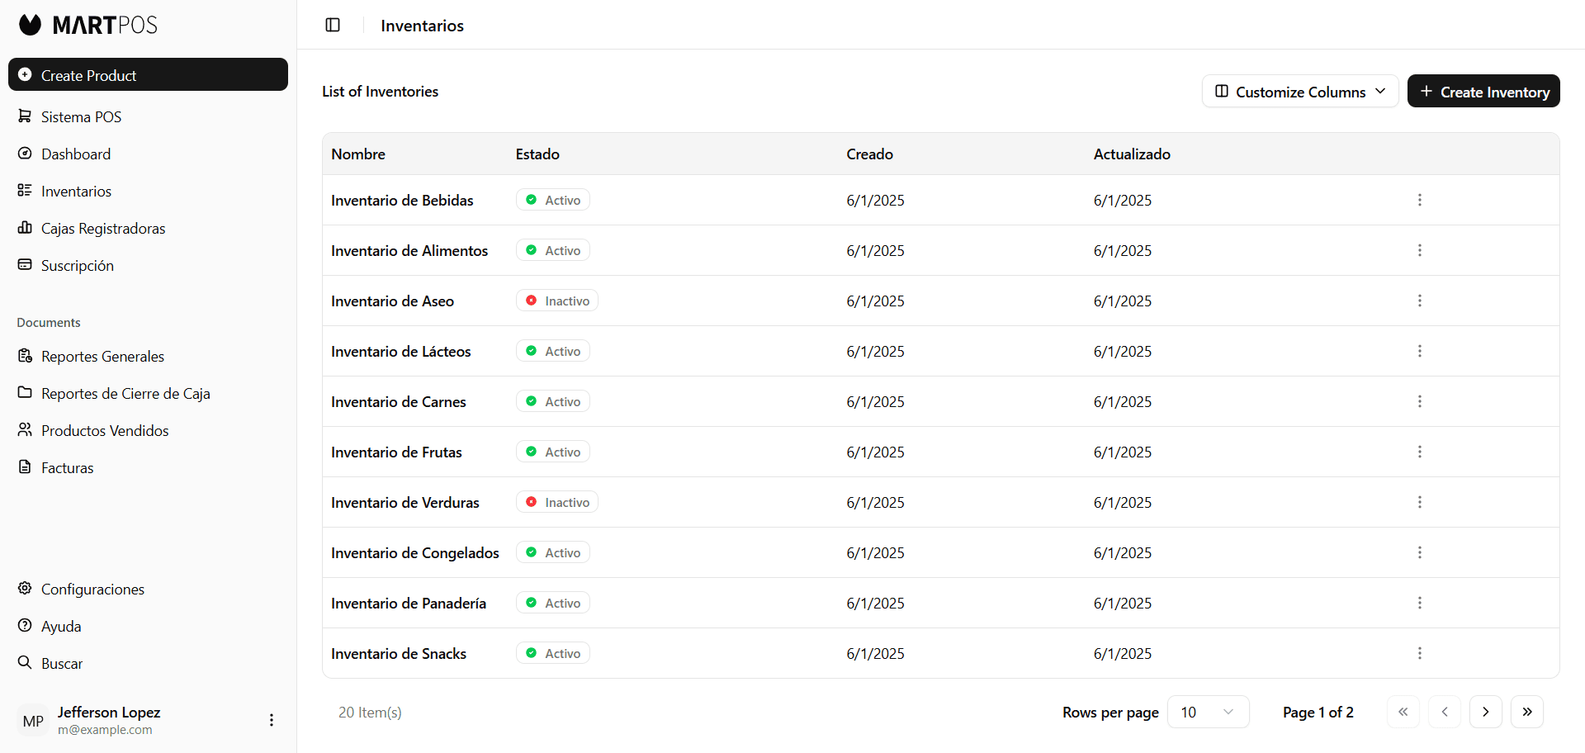Open row actions for Inventario de Bebidas
This screenshot has height=753, width=1585.
pyautogui.click(x=1419, y=200)
